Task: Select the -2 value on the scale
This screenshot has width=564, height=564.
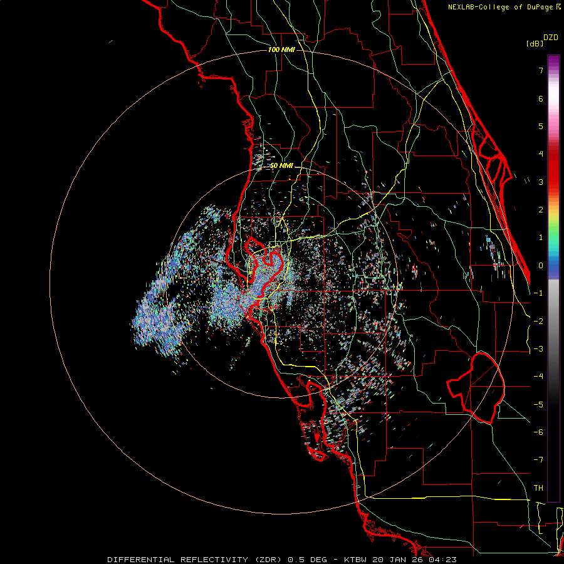Action: (x=538, y=321)
